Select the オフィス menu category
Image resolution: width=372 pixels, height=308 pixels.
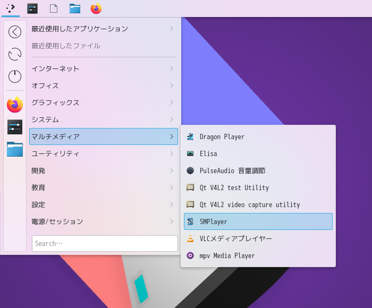[x=104, y=85]
